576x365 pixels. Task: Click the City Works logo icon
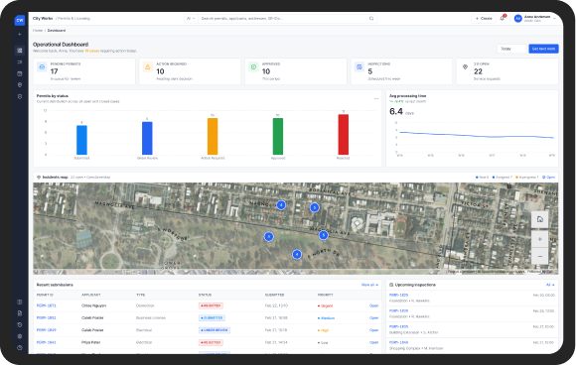tap(20, 21)
